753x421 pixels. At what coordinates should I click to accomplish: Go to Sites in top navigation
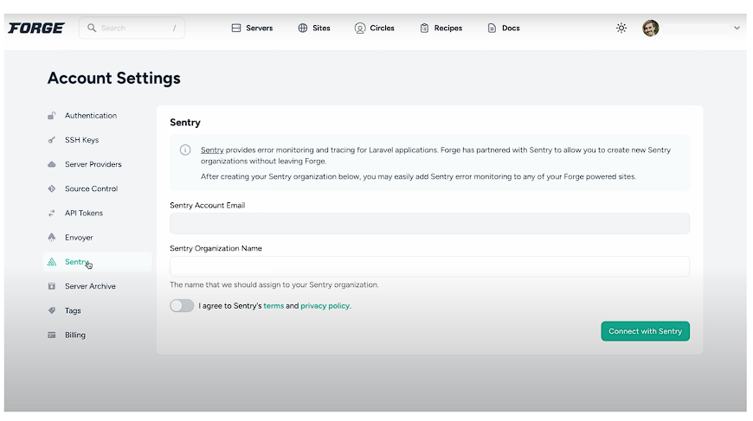[x=314, y=28]
